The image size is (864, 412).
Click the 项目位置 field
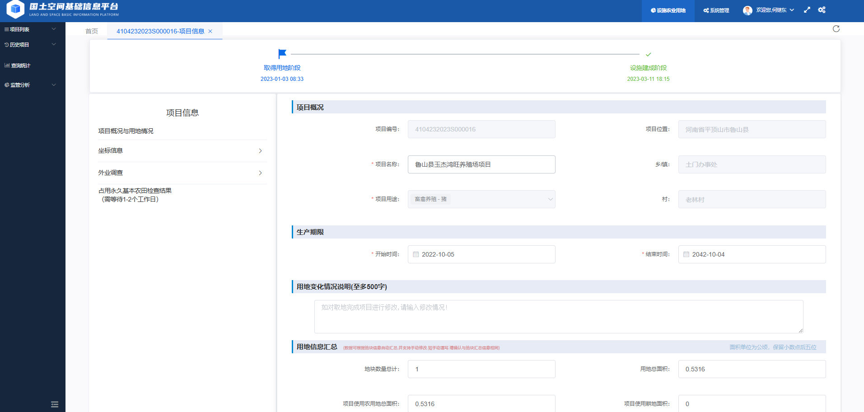(752, 129)
